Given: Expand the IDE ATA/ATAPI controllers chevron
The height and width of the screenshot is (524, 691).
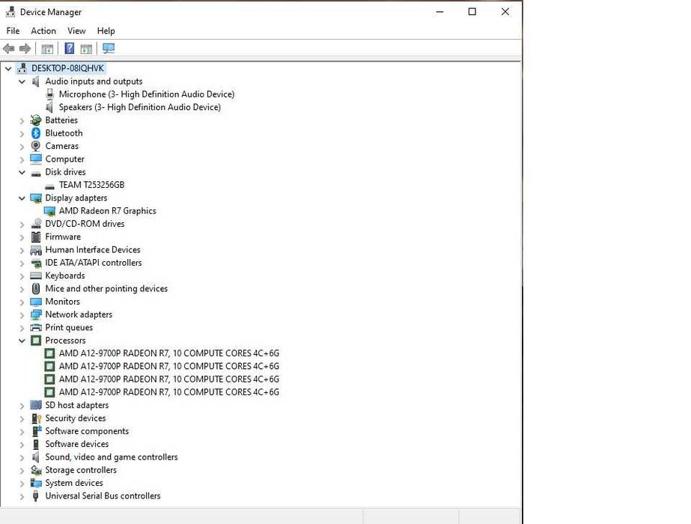Looking at the screenshot, I should point(22,263).
